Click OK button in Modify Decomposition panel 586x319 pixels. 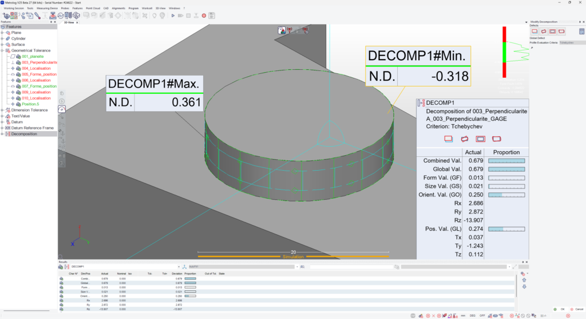pos(560,309)
